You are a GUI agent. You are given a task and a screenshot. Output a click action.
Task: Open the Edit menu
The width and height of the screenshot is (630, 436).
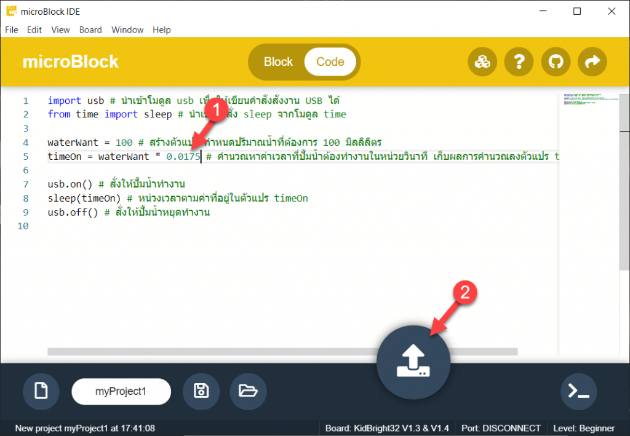(x=34, y=30)
